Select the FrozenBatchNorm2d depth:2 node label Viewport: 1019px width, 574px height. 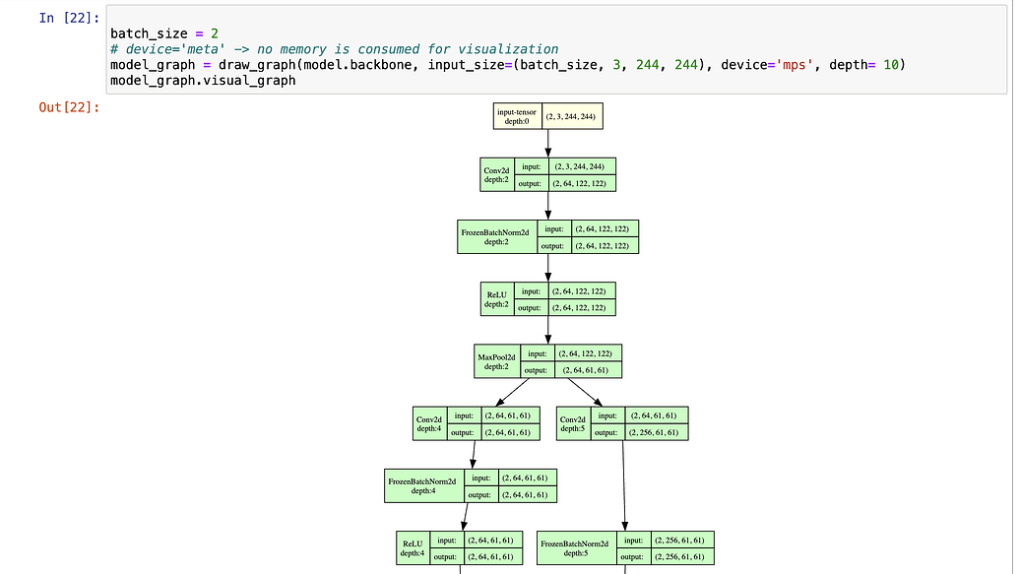click(x=494, y=237)
